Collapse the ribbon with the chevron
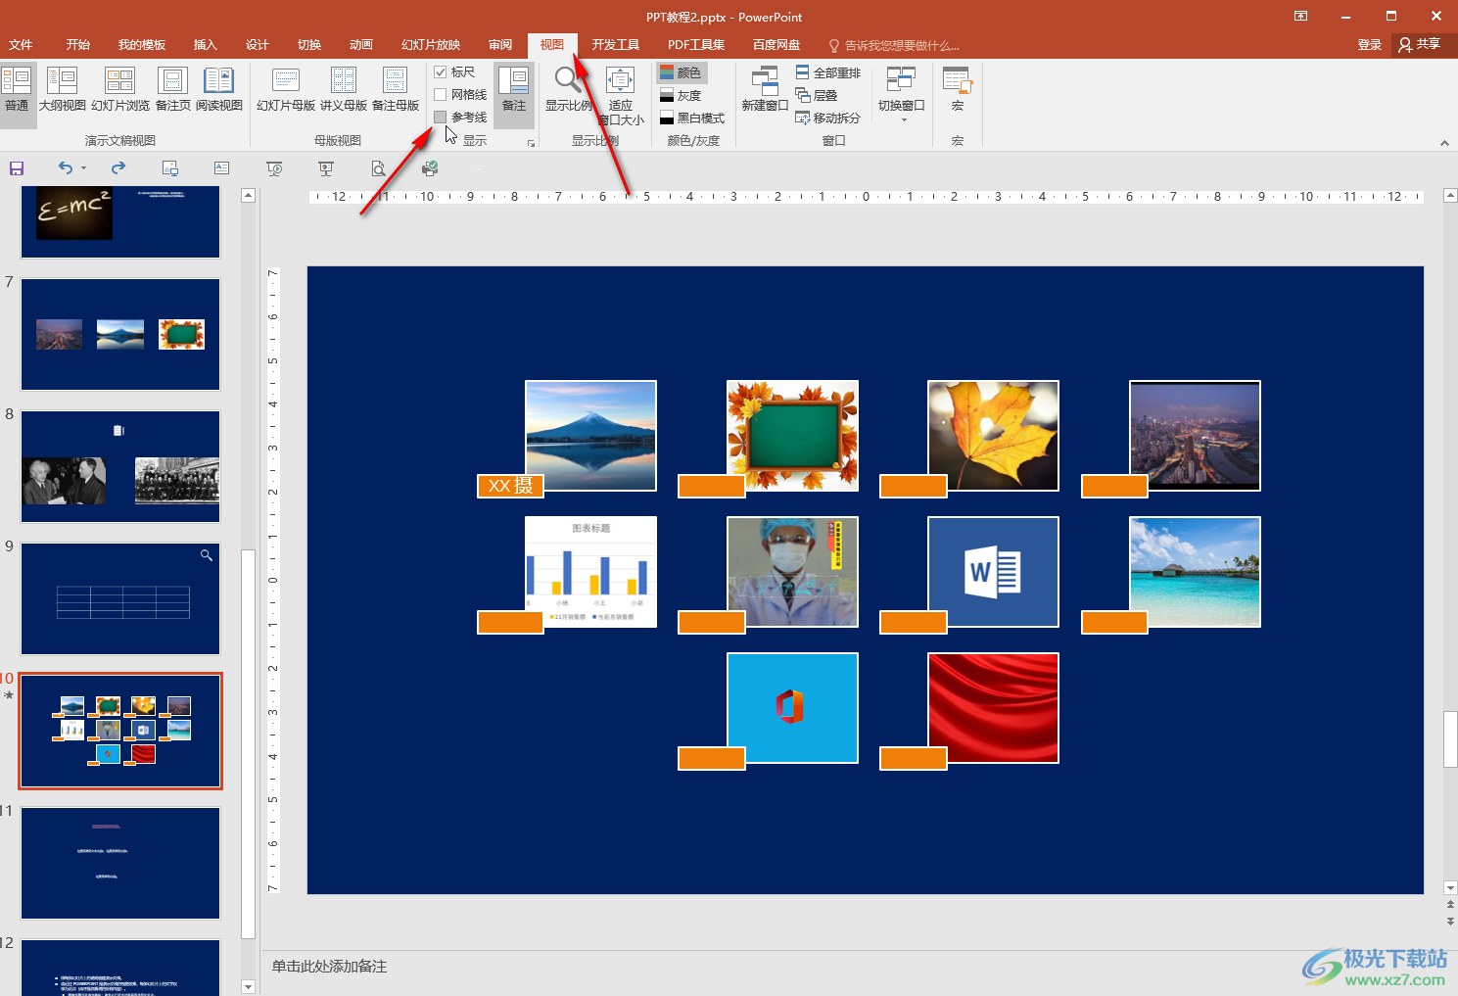This screenshot has height=996, width=1458. pyautogui.click(x=1444, y=143)
